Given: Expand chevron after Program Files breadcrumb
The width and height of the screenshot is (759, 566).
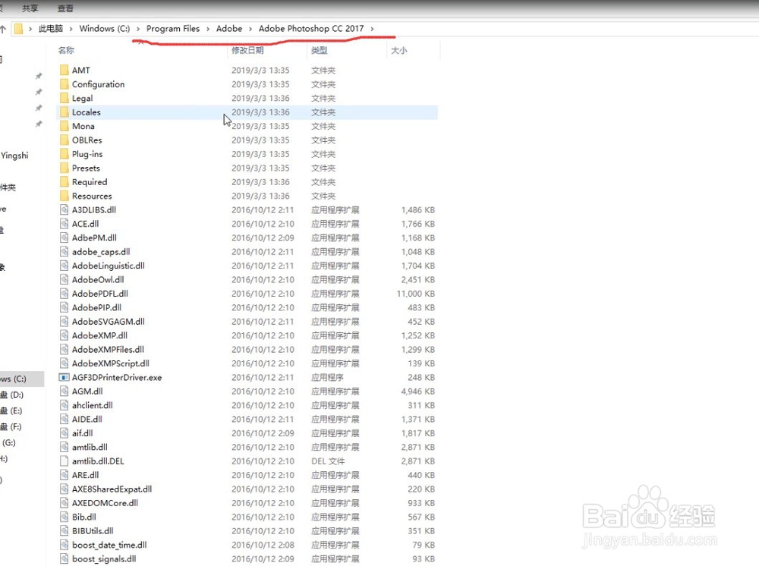Looking at the screenshot, I should pyautogui.click(x=208, y=29).
